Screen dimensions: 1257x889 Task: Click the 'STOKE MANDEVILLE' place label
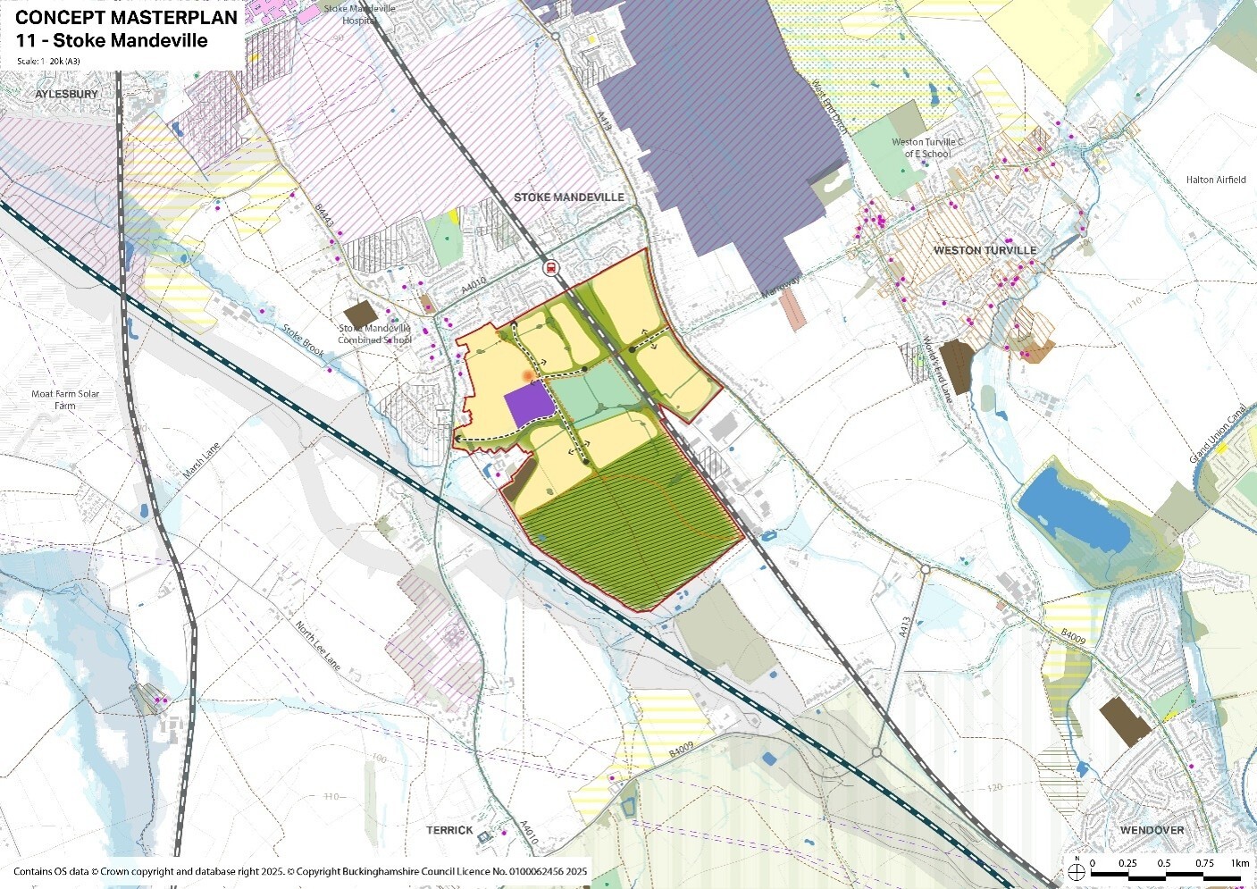coord(569,197)
